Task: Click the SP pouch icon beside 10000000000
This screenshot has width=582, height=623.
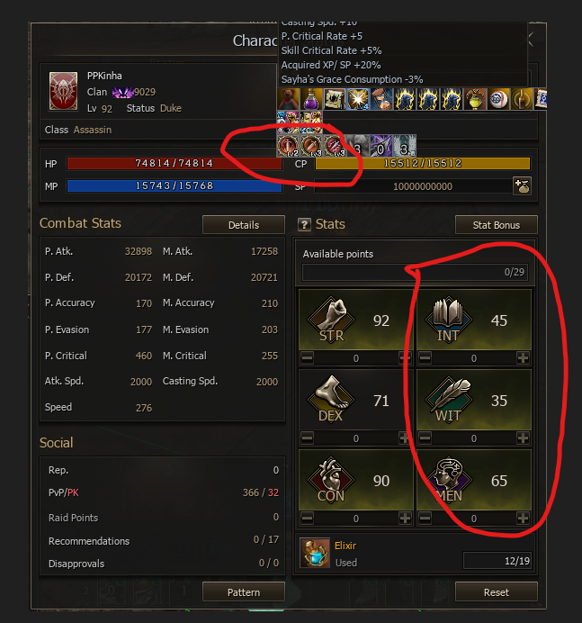Action: (x=522, y=186)
